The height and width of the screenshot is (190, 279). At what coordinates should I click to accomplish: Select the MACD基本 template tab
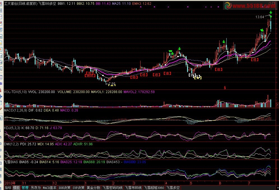click(x=50, y=188)
